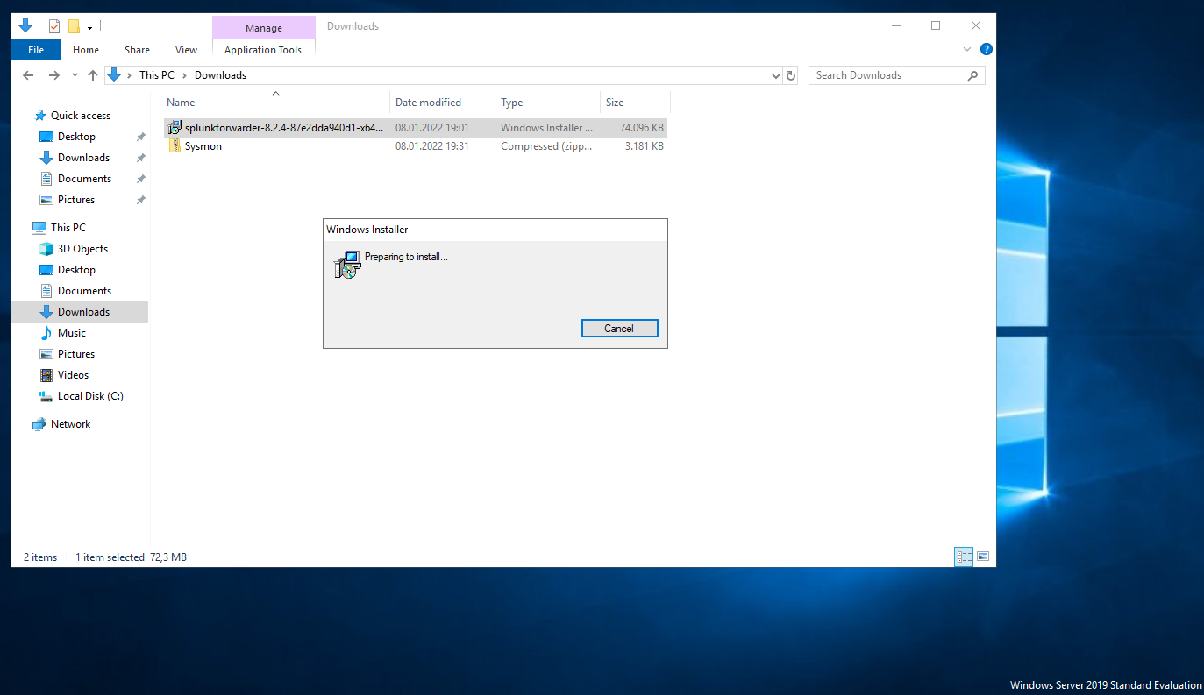Click the Back navigation arrow
Screen dimensions: 1204x695
pyautogui.click(x=29, y=75)
